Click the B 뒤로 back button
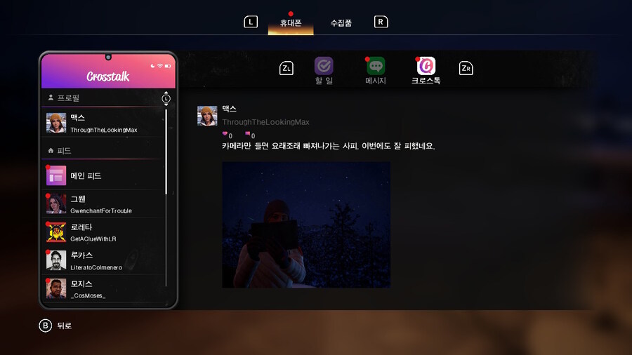Screen dimensions: 632x355 (55, 326)
